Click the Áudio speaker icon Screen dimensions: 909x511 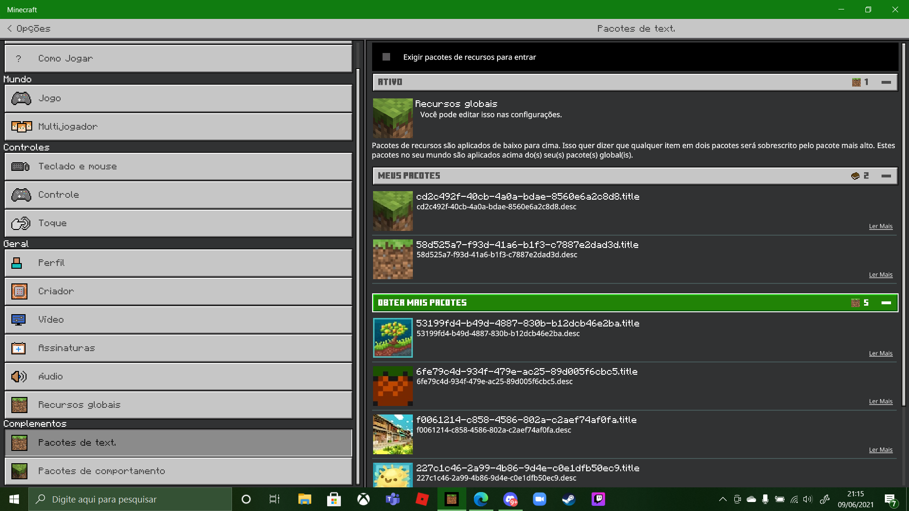[x=19, y=377]
